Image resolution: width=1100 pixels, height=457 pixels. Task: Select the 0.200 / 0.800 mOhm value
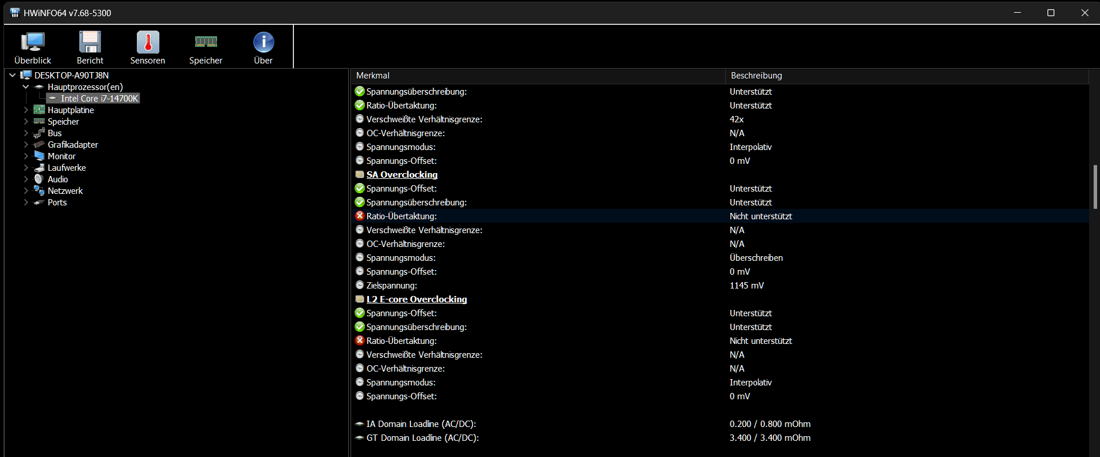pyautogui.click(x=770, y=424)
